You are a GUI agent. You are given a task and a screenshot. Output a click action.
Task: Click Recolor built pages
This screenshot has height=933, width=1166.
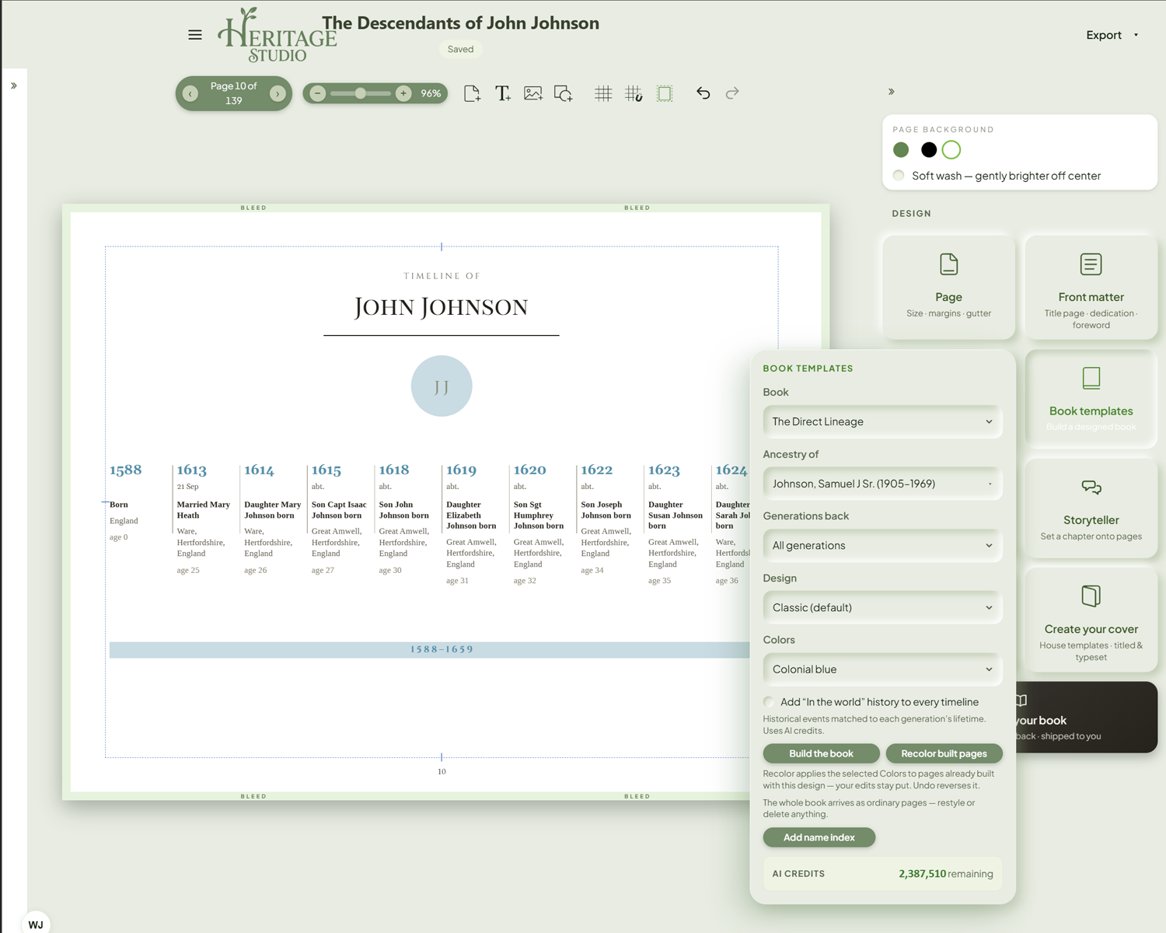click(944, 753)
